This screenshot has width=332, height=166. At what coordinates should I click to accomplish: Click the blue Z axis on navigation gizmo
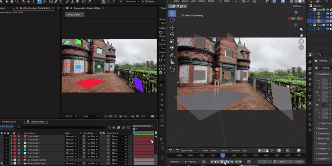point(296,12)
